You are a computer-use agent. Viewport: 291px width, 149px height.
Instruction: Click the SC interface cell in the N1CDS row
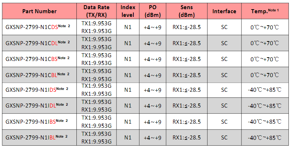[224, 27]
